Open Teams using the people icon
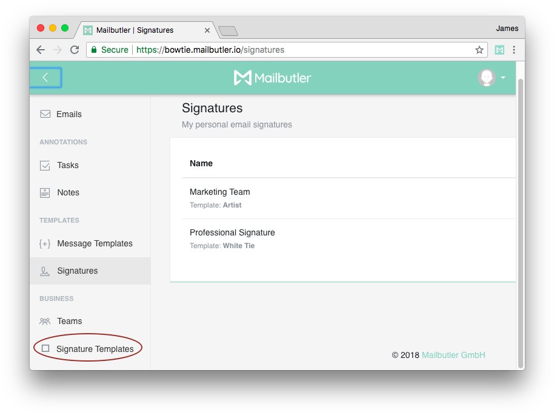This screenshot has width=554, height=415. click(45, 321)
